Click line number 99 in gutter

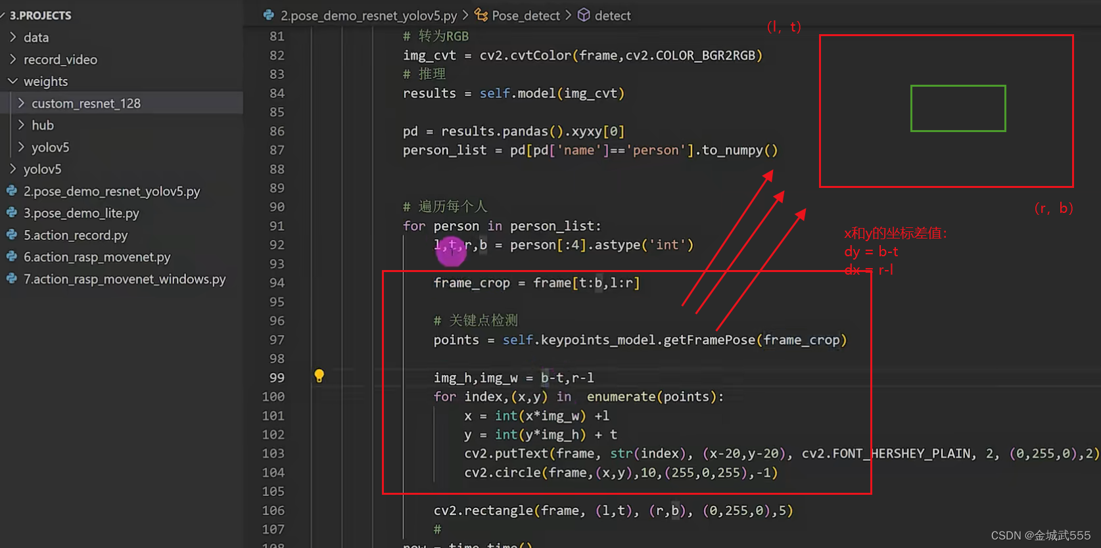click(x=277, y=378)
